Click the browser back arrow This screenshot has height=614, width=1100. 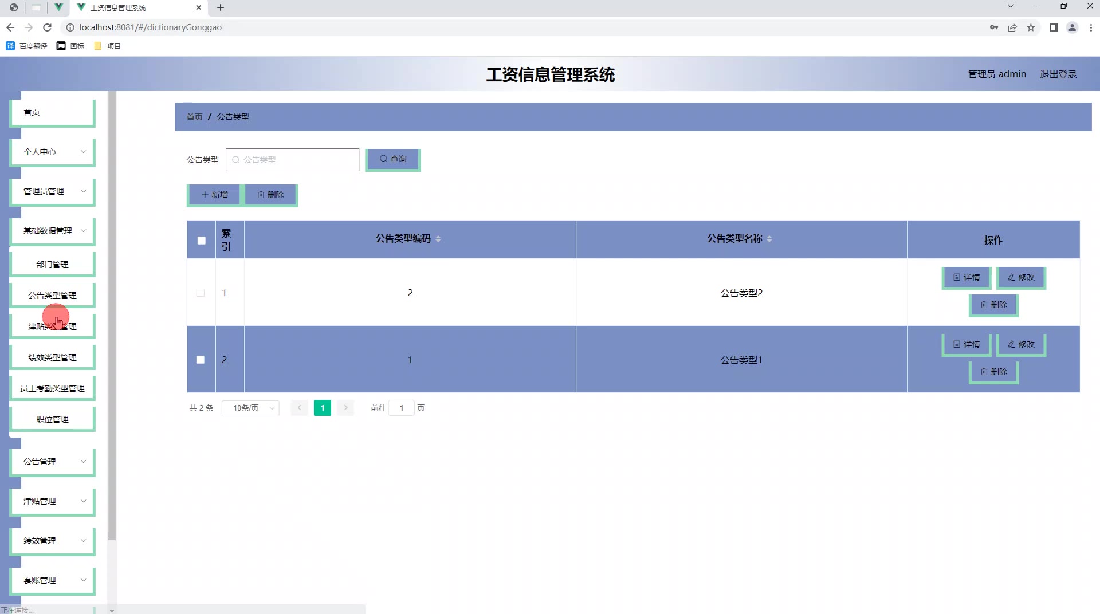[10, 27]
